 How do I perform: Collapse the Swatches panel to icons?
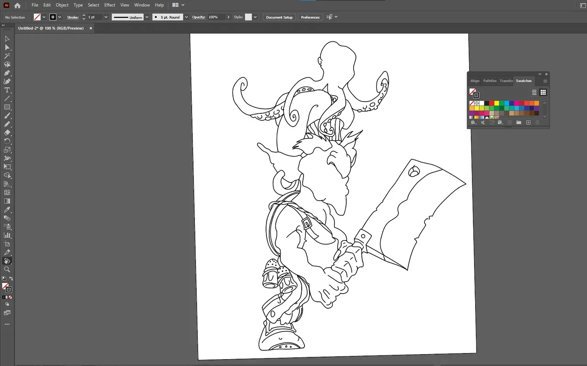click(540, 74)
